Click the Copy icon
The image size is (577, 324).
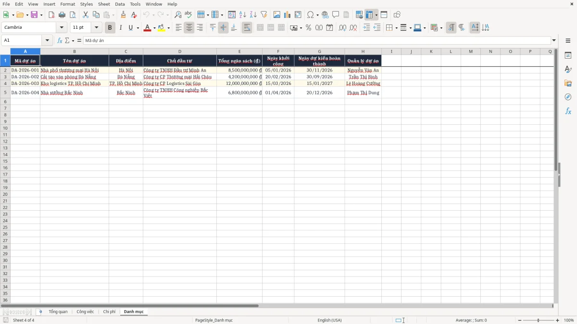pyautogui.click(x=96, y=15)
